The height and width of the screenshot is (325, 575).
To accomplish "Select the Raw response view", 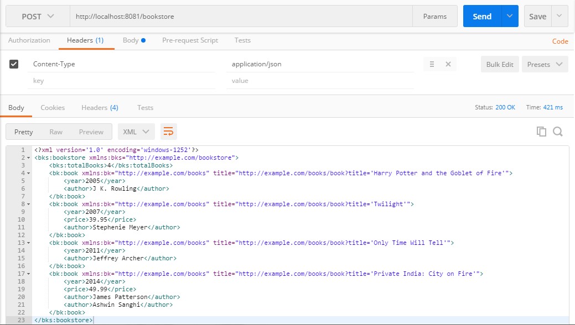I will coord(56,132).
